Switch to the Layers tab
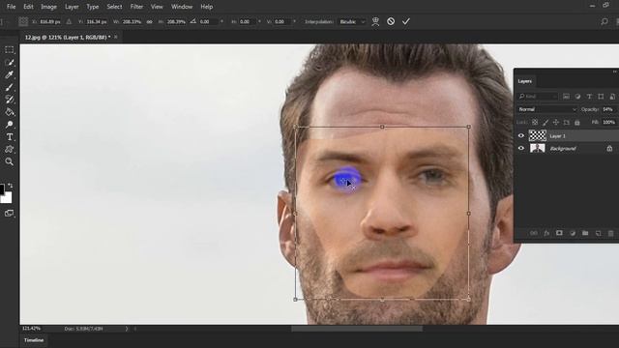The image size is (619, 348). point(524,81)
